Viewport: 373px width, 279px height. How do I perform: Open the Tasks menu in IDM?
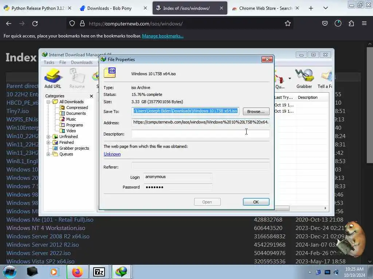click(x=49, y=62)
